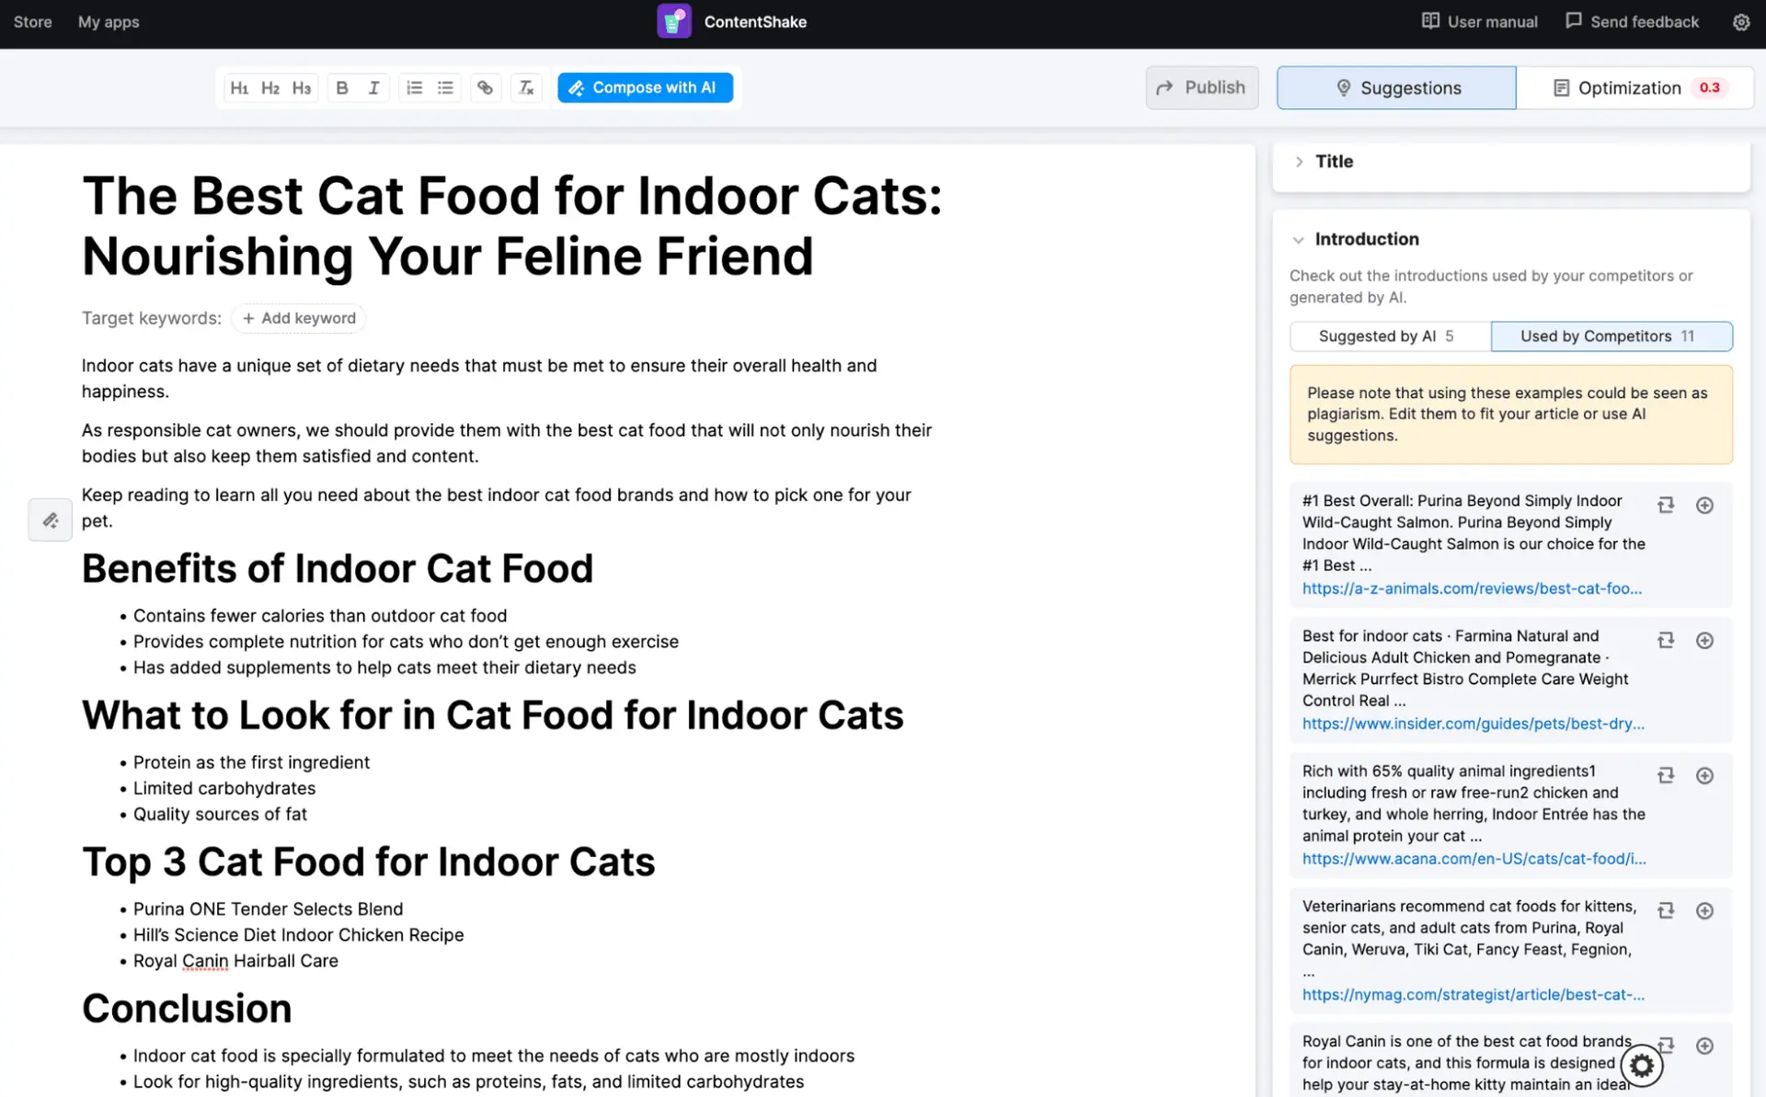Open the nymag.com strategist link

point(1473,995)
